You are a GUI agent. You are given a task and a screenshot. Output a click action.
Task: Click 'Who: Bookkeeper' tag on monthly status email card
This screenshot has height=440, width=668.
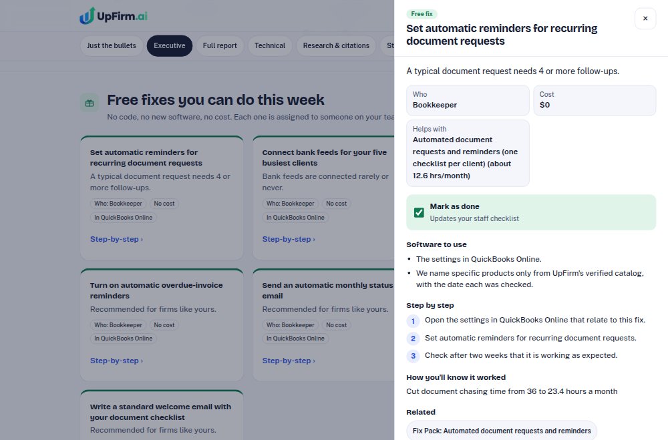[x=290, y=325]
